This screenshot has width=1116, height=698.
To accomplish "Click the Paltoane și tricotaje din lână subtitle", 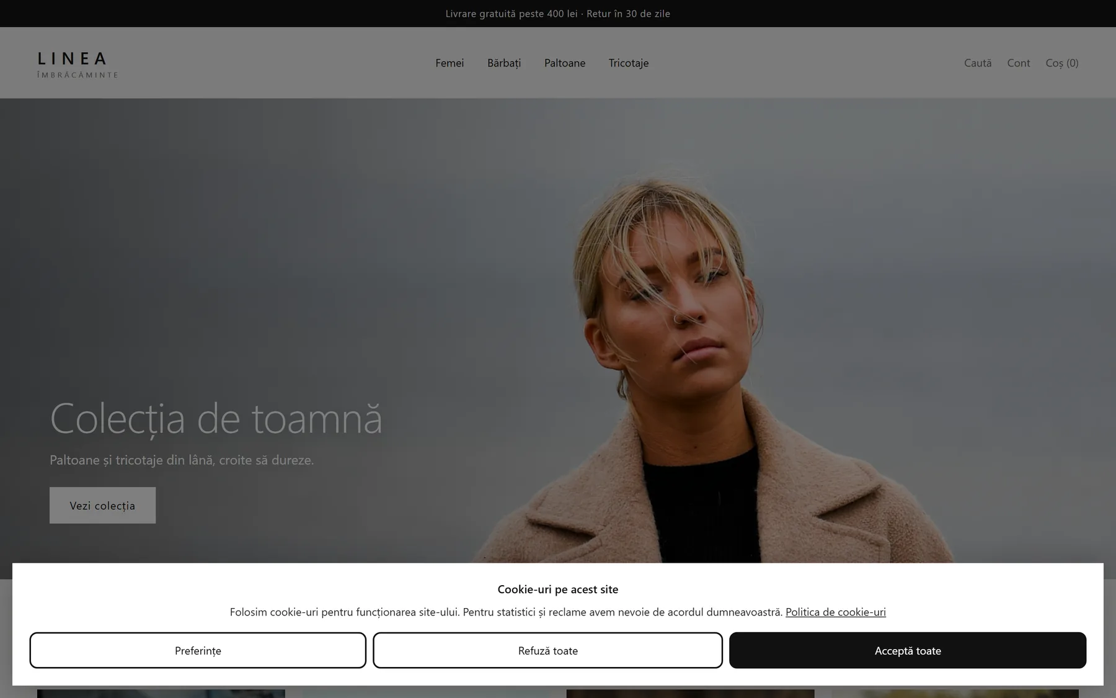I will pyautogui.click(x=182, y=460).
